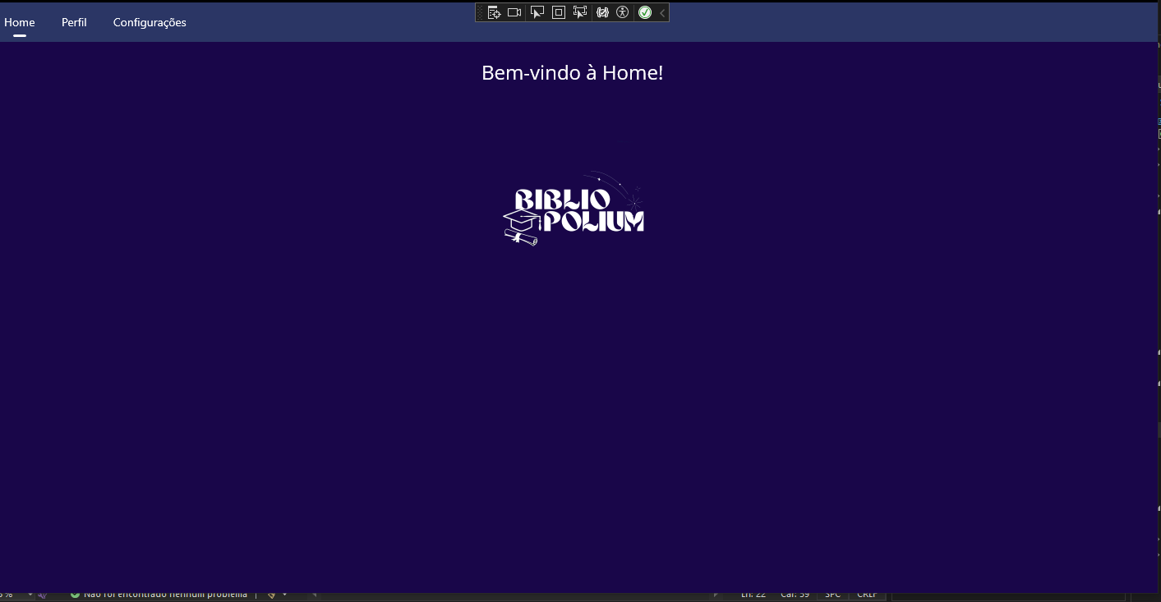
Task: Click the purple Dart icon in the status bar
Action: (x=43, y=594)
